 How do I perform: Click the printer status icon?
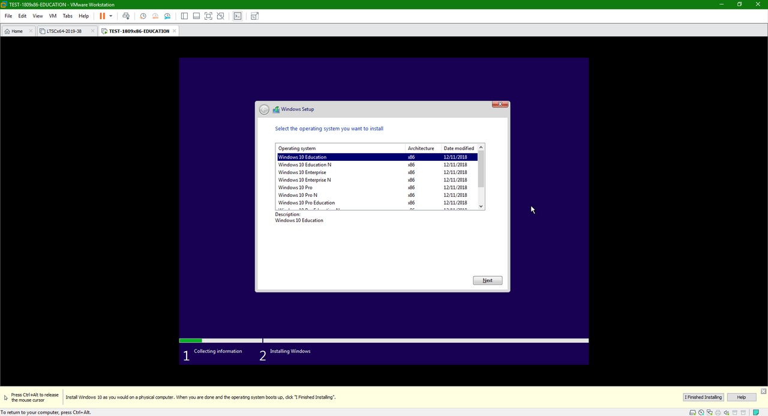(718, 413)
